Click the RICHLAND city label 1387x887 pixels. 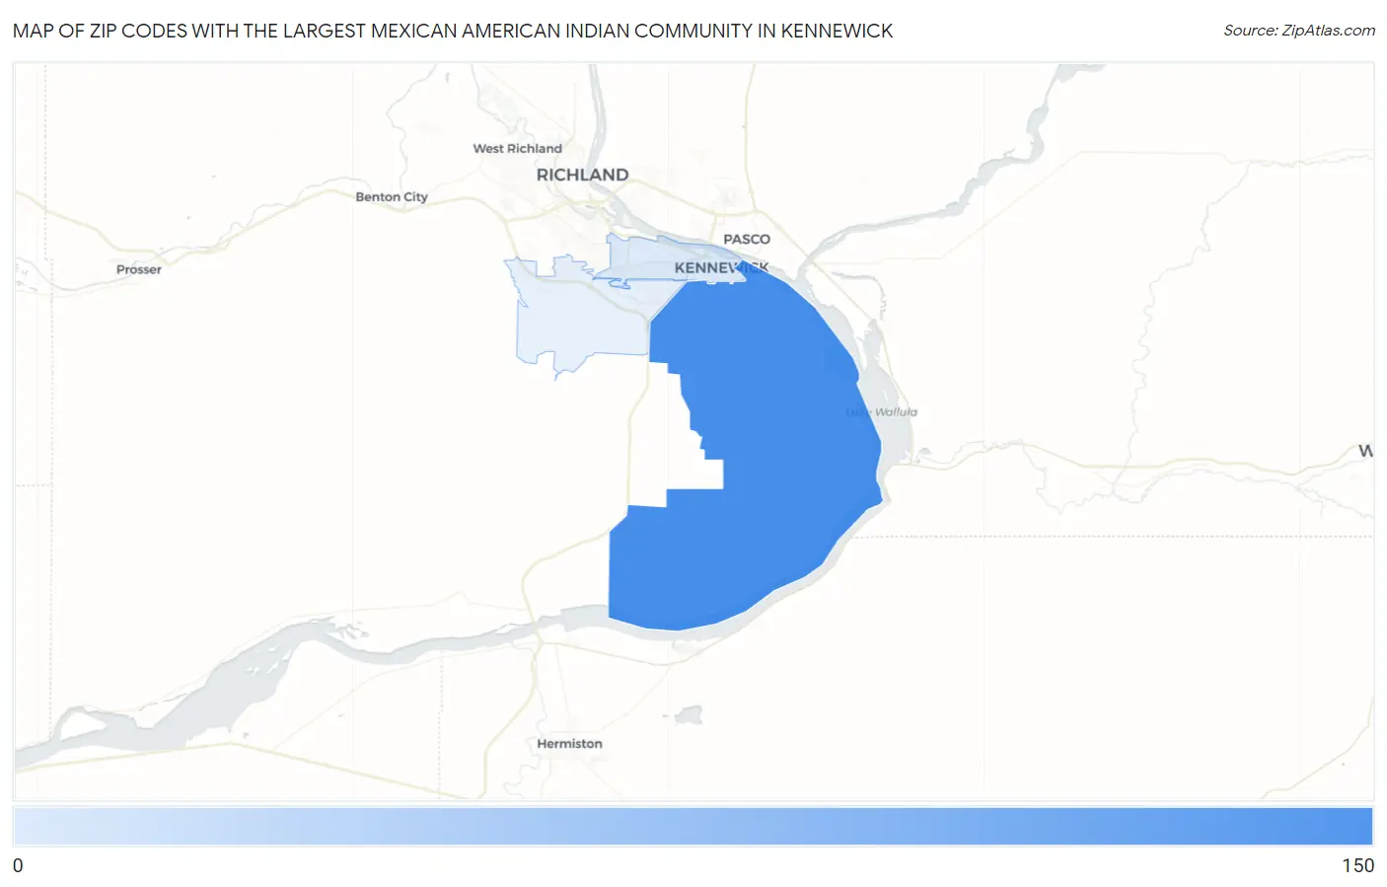tap(582, 175)
